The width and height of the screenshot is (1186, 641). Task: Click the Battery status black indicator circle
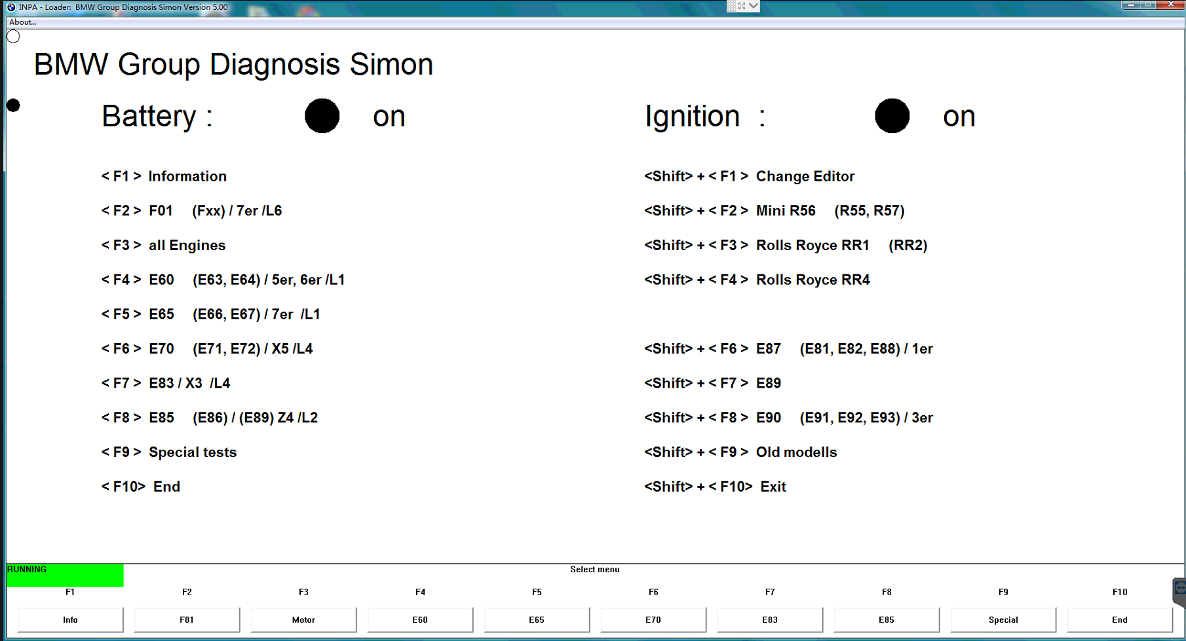point(322,116)
